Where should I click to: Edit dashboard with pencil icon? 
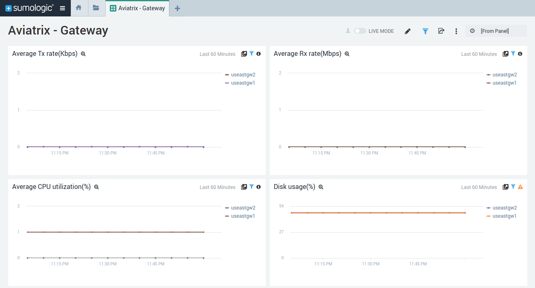coord(408,31)
